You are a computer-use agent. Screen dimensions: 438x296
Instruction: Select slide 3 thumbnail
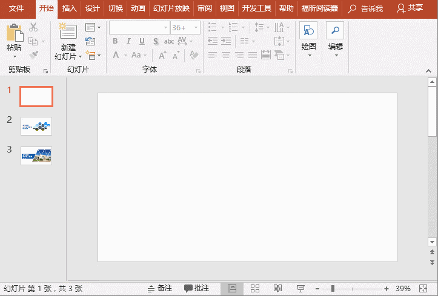(36, 156)
